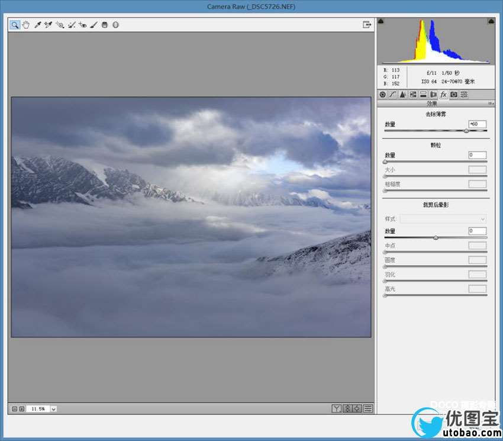Toggle current panel settings versus defaults
The height and width of the screenshot is (441, 503).
pyautogui.click(x=368, y=408)
